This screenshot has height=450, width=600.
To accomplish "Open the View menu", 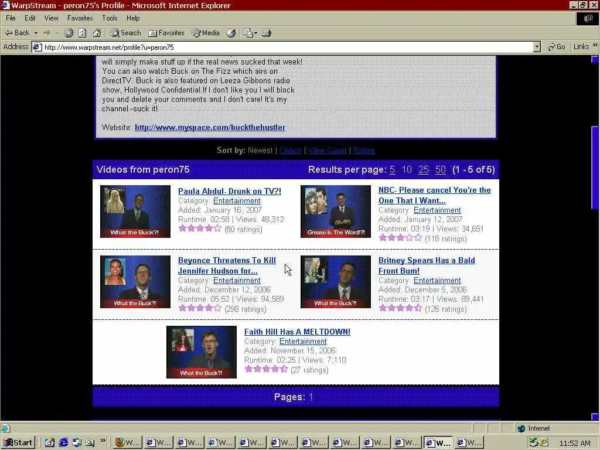I will point(52,18).
